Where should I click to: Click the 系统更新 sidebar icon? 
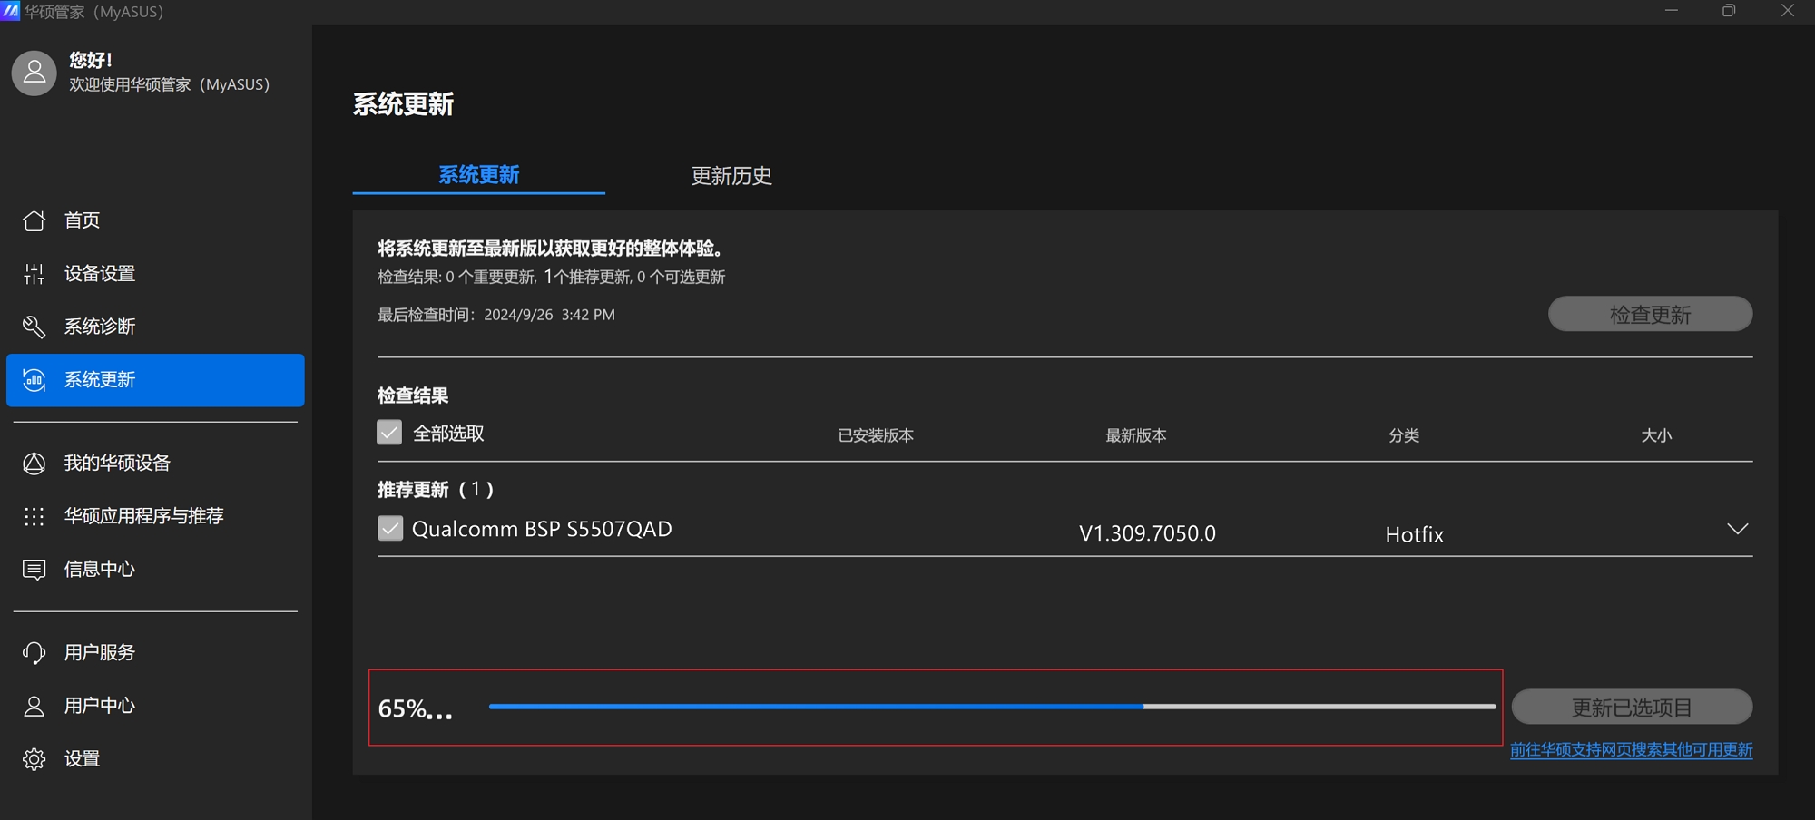pos(34,380)
